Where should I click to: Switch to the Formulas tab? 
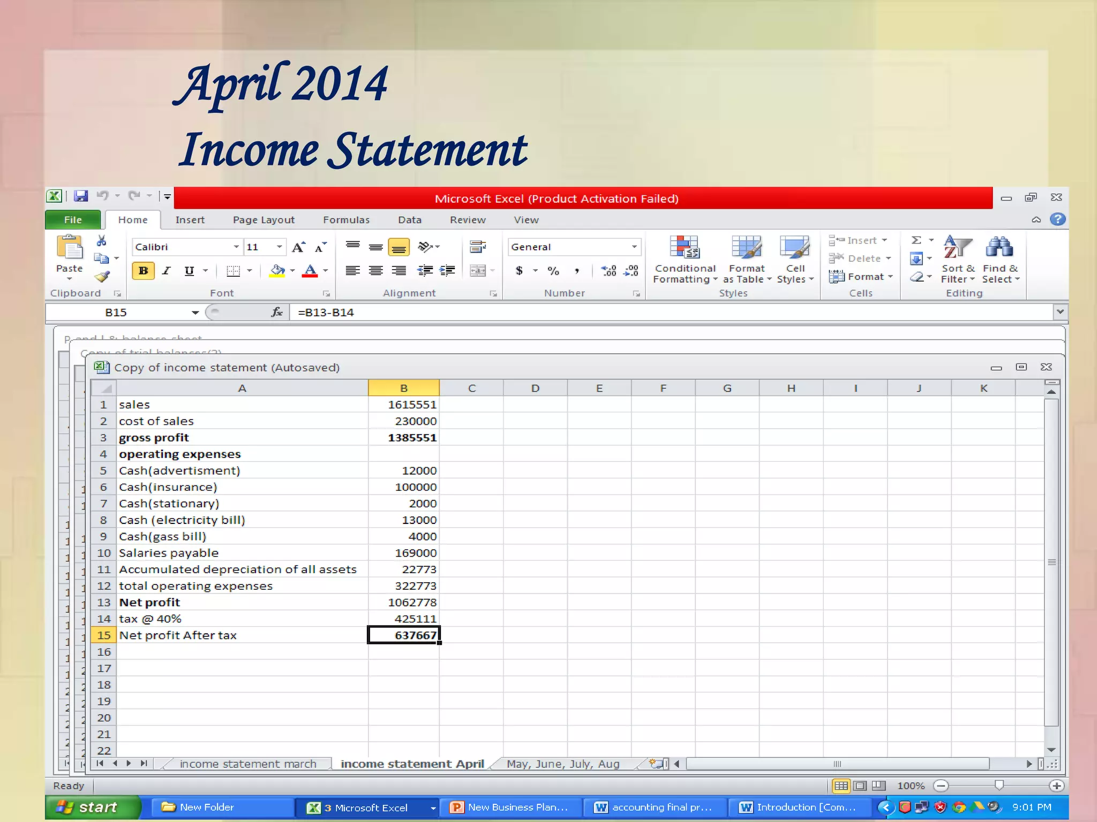pyautogui.click(x=346, y=220)
